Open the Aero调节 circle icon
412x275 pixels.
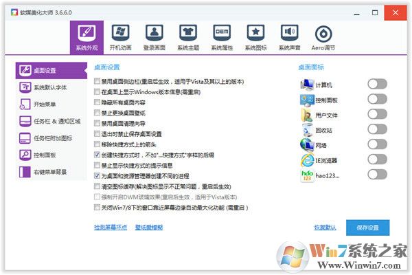(323, 34)
